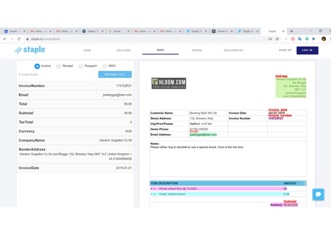331x235 pixels.
Task: Click the teal gear-like extension icon
Action: tap(307, 39)
